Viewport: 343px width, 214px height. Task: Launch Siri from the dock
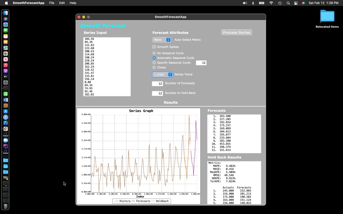tap(6, 19)
